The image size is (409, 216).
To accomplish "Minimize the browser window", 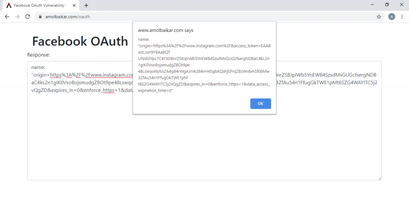I will point(372,5).
